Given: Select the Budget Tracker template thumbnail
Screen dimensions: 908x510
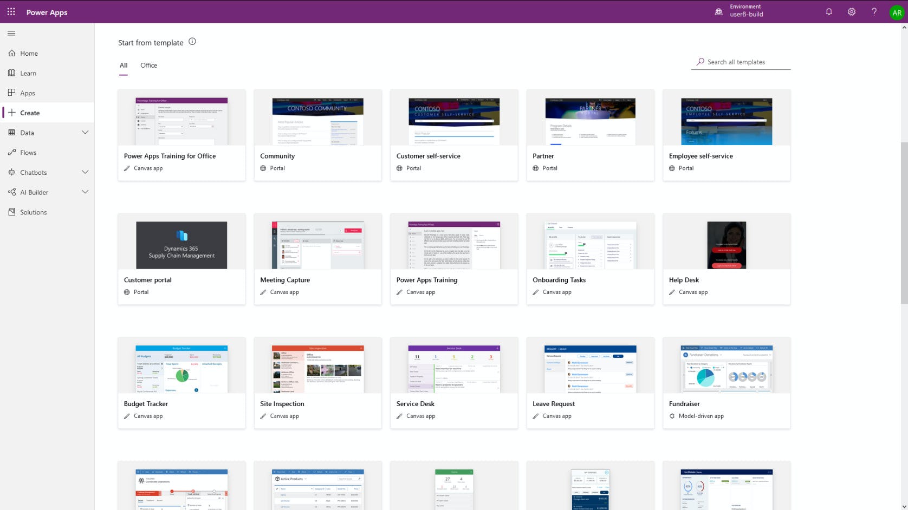Looking at the screenshot, I should [181, 369].
